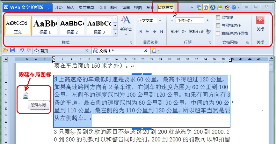Select the 标题 1 style thumbnail
The image size is (276, 144).
(x=45, y=26)
